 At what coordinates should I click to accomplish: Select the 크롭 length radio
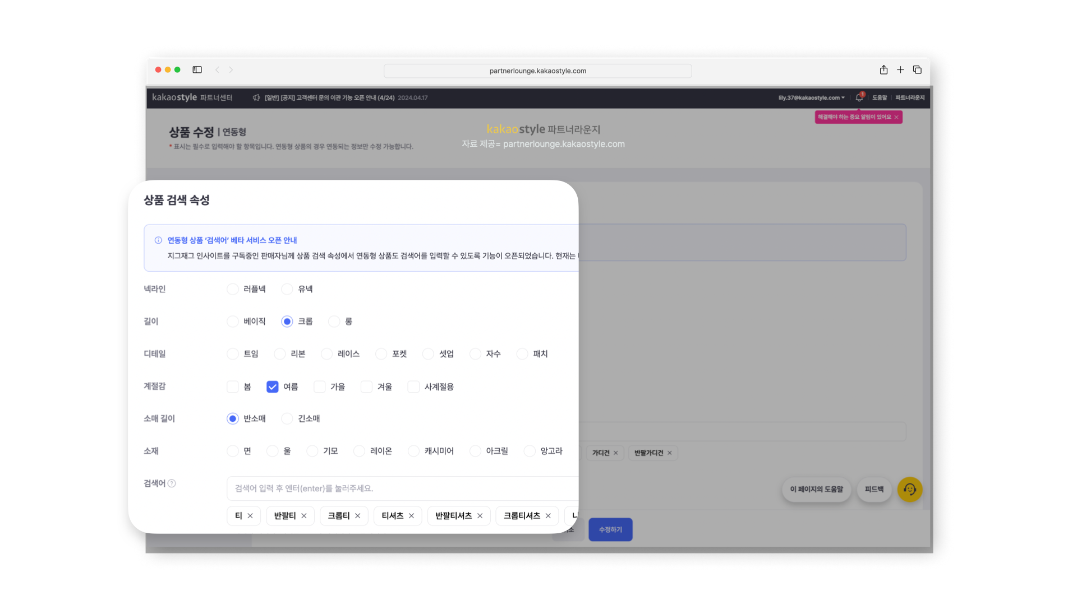tap(287, 322)
